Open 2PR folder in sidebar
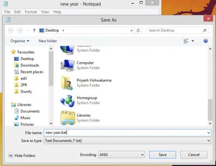The image size is (216, 166). (21, 85)
